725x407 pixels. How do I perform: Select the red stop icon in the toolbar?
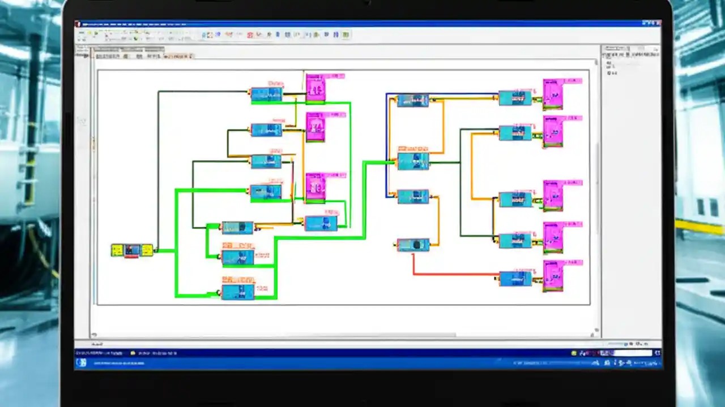(249, 34)
